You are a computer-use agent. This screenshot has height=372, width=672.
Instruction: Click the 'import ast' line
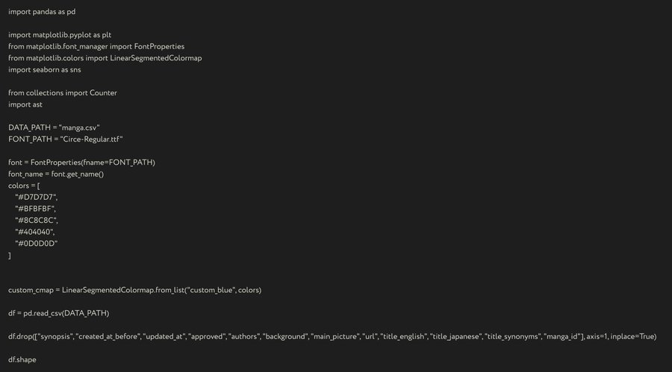point(25,104)
